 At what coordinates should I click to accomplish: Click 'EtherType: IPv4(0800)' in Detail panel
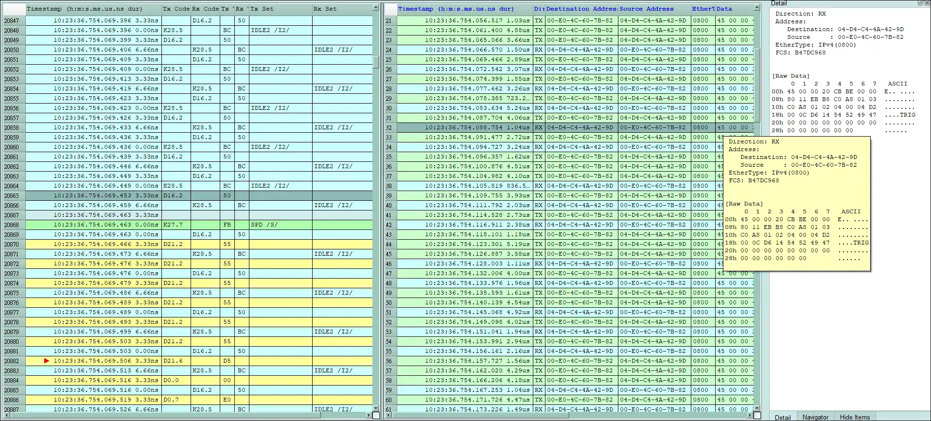(x=816, y=45)
